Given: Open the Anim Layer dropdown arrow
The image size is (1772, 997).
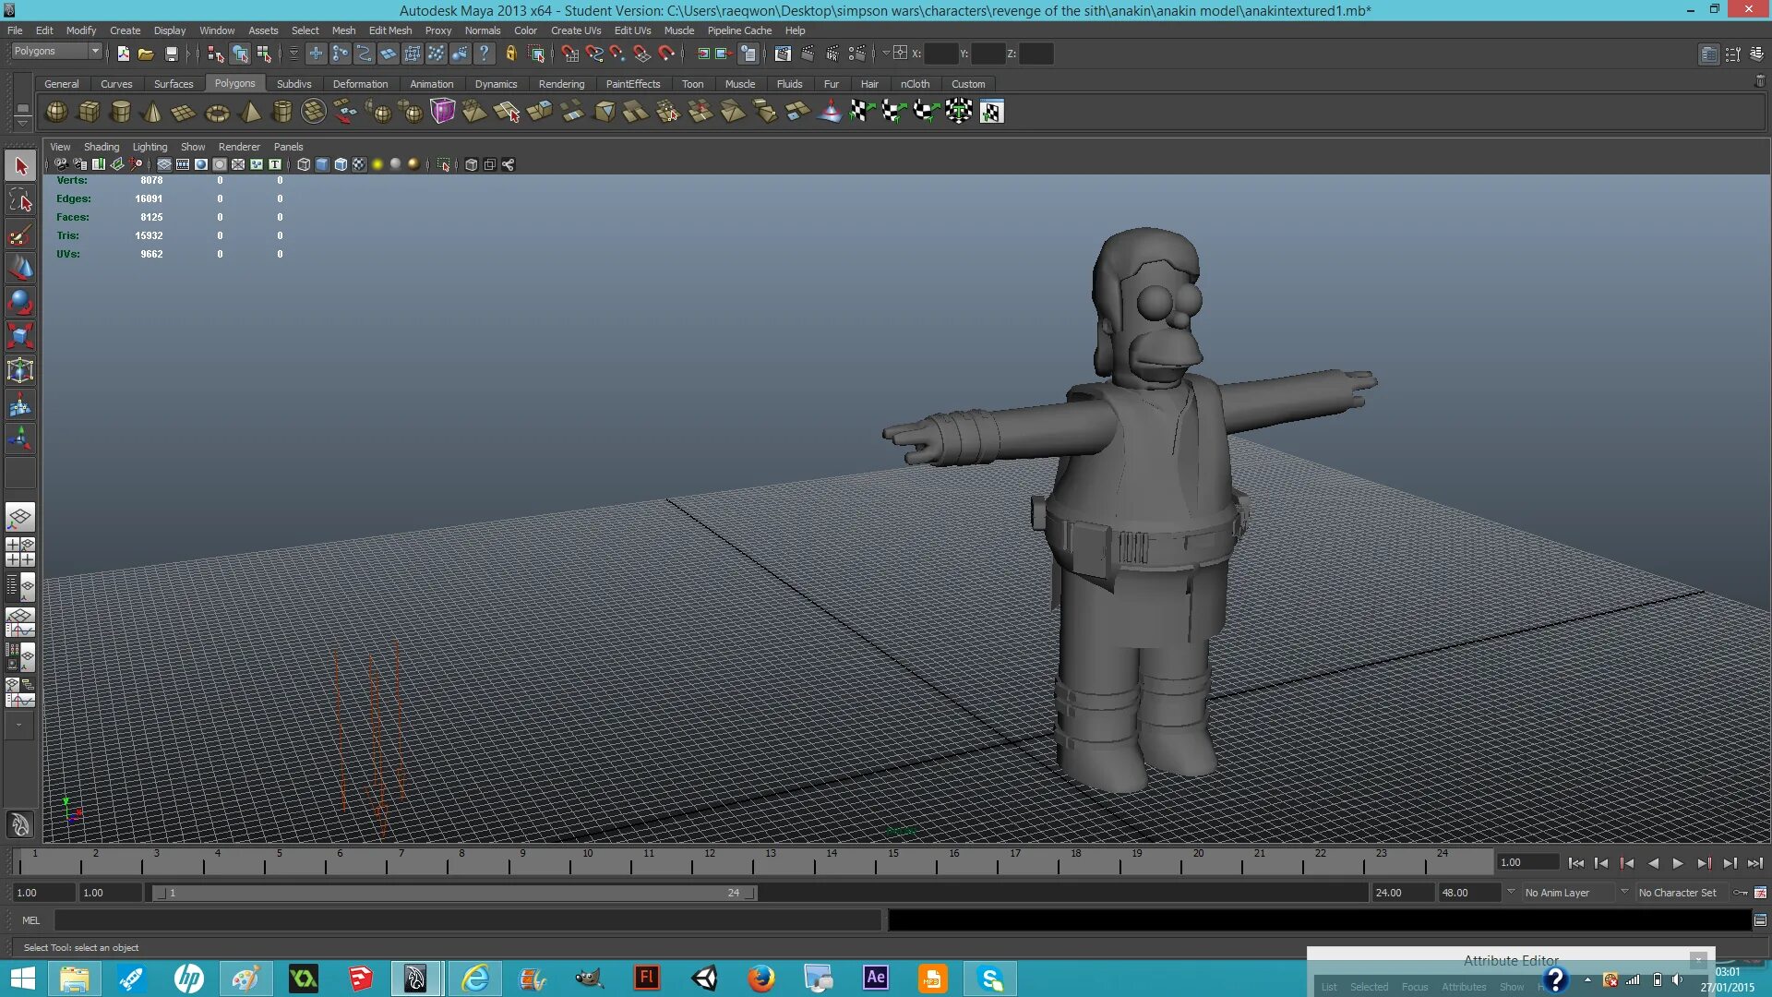Looking at the screenshot, I should [1511, 892].
